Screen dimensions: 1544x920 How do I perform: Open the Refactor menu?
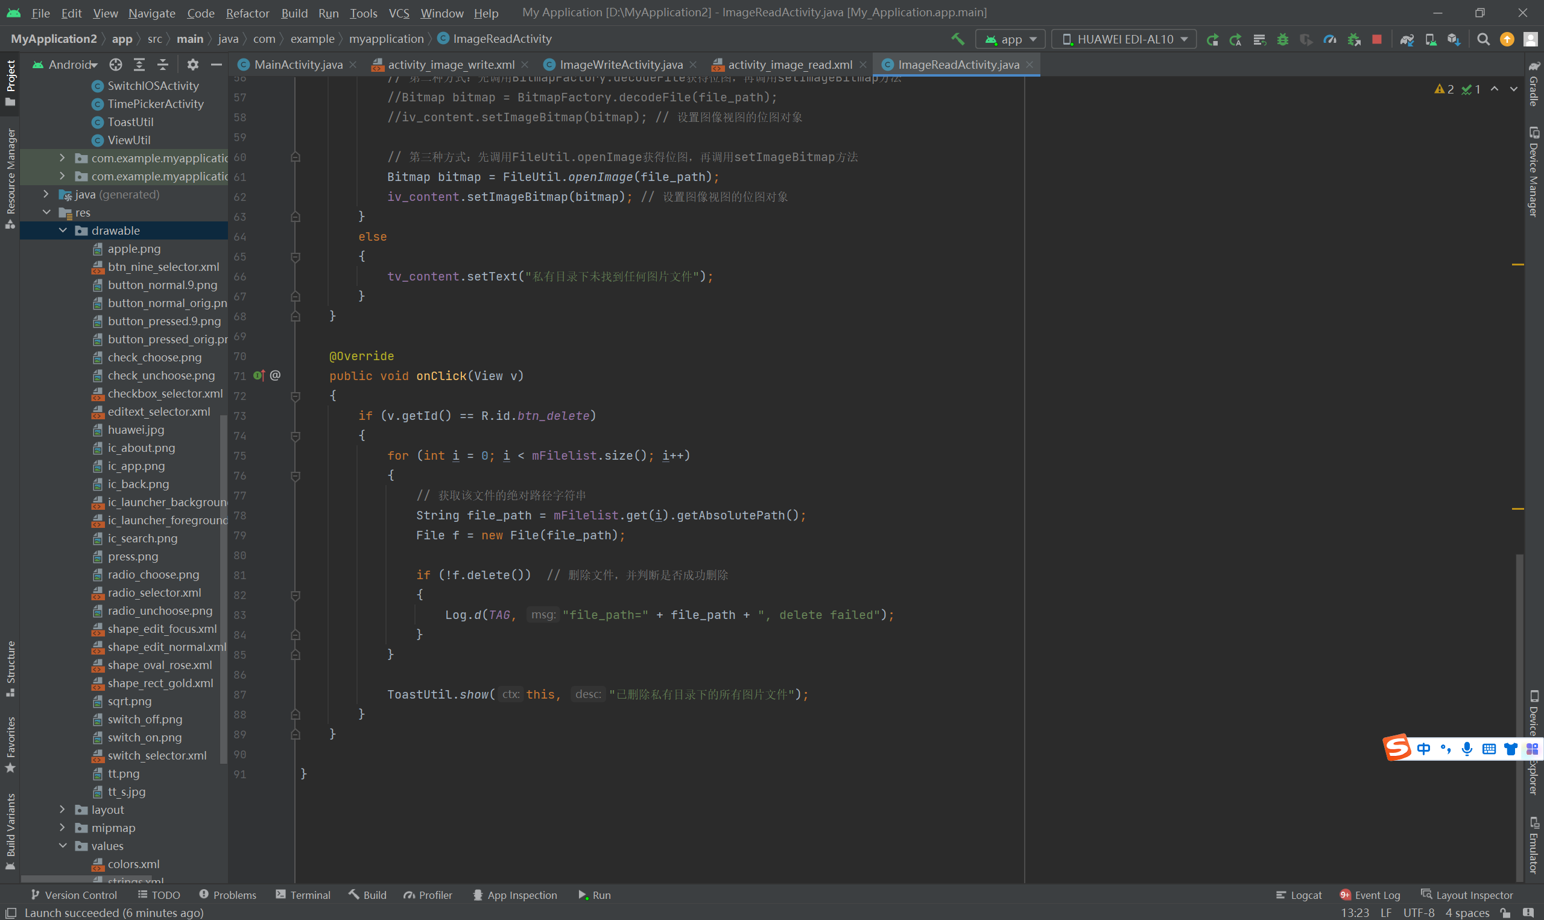pyautogui.click(x=247, y=13)
